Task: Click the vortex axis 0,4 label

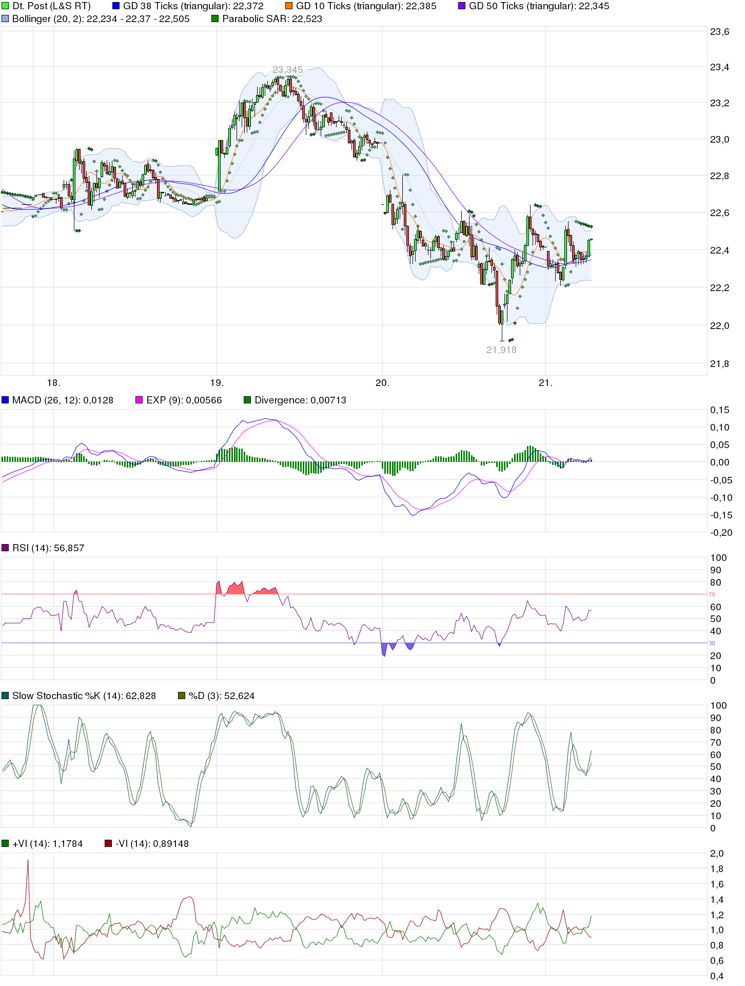Action: pyautogui.click(x=717, y=977)
